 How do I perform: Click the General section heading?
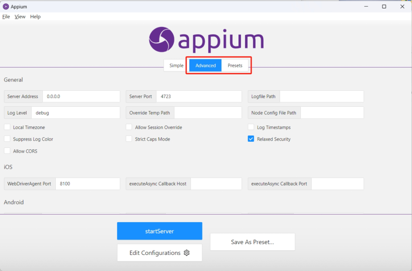pos(13,80)
